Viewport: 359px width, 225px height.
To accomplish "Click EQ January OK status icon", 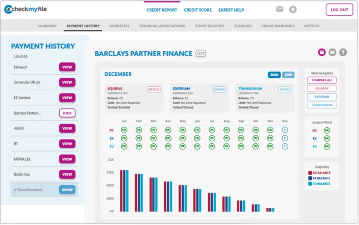I will 124,130.
